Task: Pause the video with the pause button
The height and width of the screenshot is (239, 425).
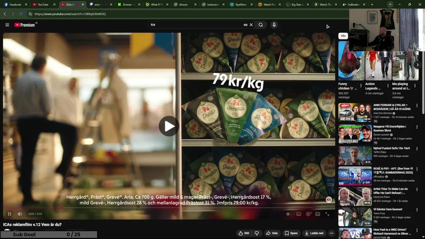Action: pyautogui.click(x=9, y=214)
